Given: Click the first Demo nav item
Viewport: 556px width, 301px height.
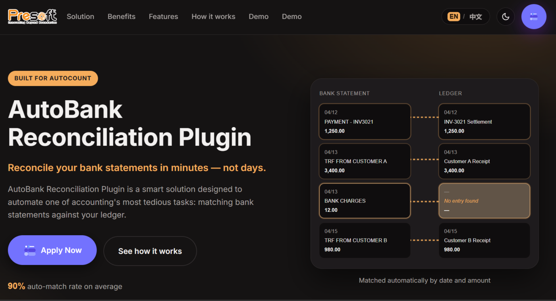Looking at the screenshot, I should 259,17.
